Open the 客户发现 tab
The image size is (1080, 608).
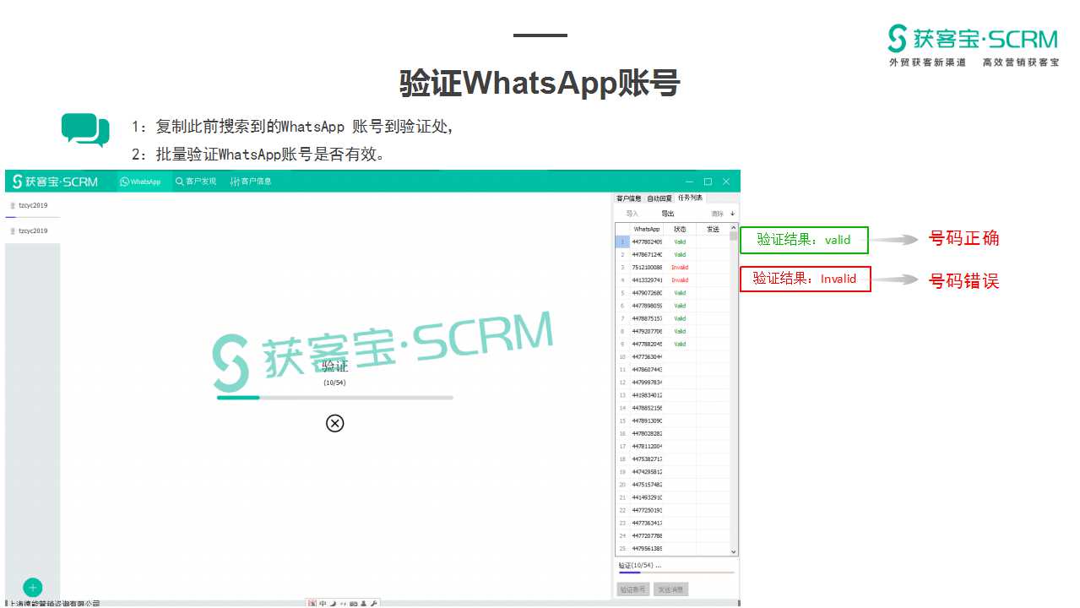pos(196,182)
